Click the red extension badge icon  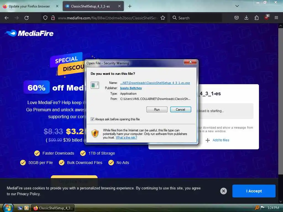tap(267, 17)
